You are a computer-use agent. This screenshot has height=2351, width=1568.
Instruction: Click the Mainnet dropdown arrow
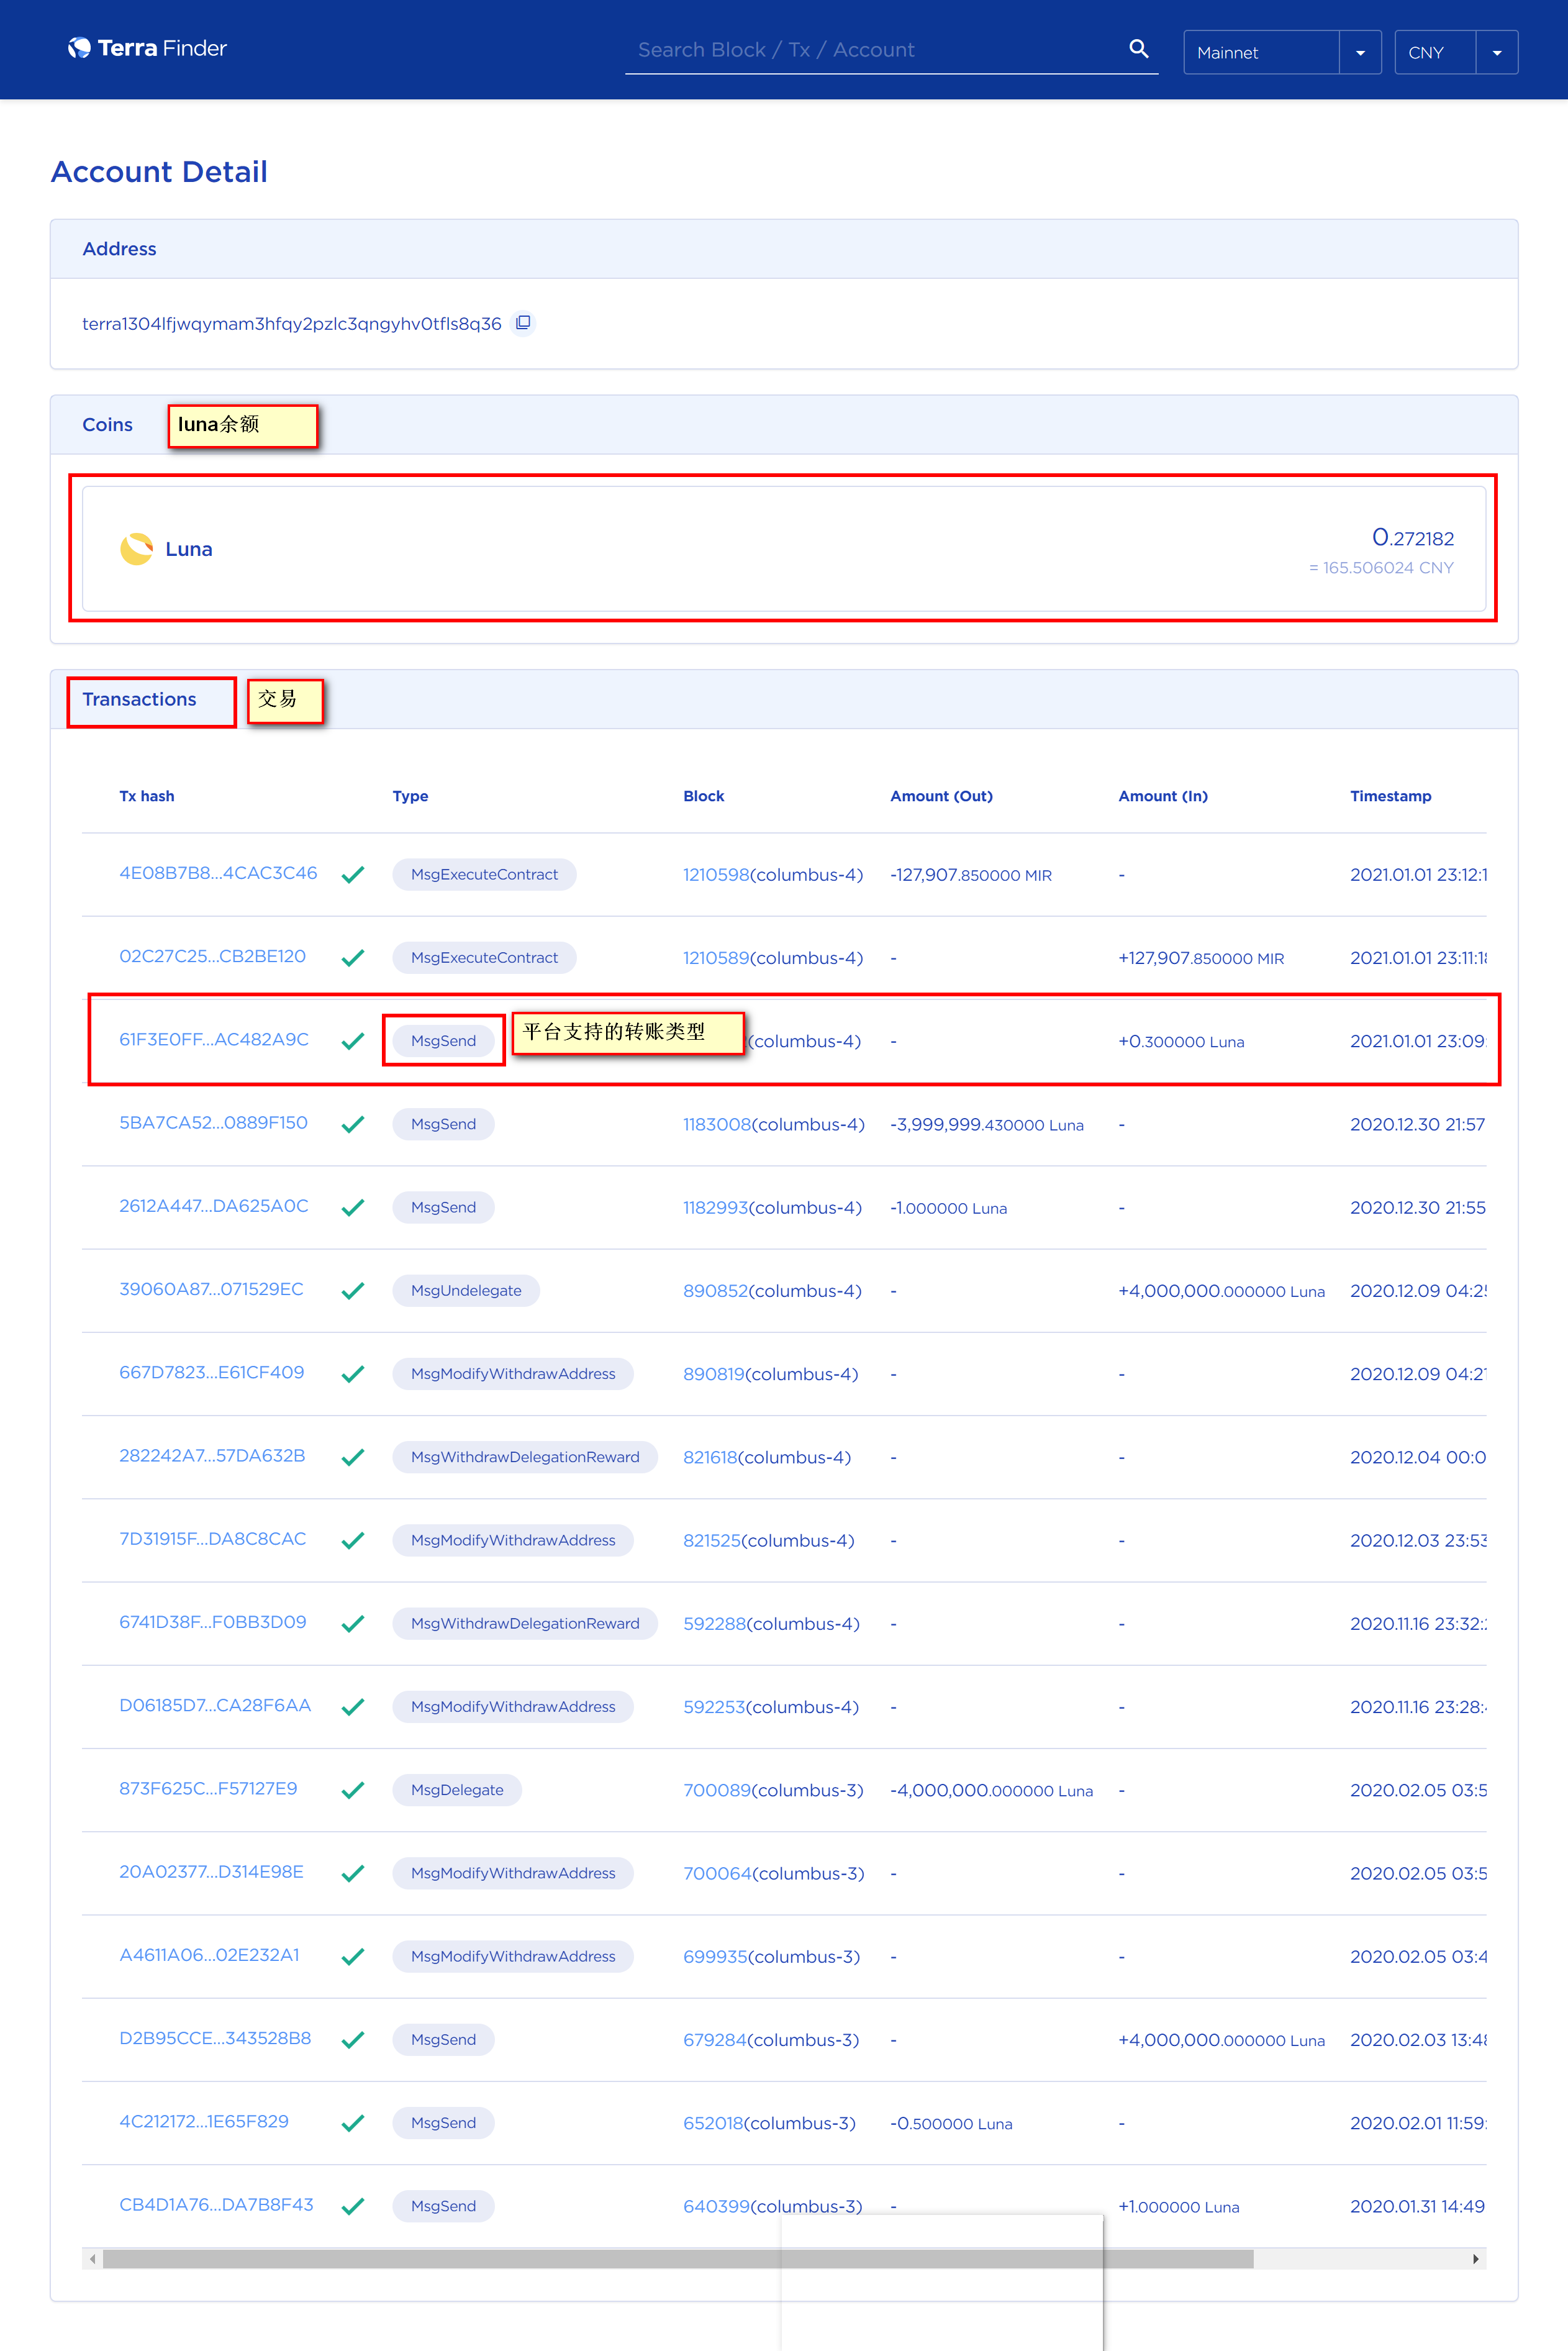click(1360, 52)
